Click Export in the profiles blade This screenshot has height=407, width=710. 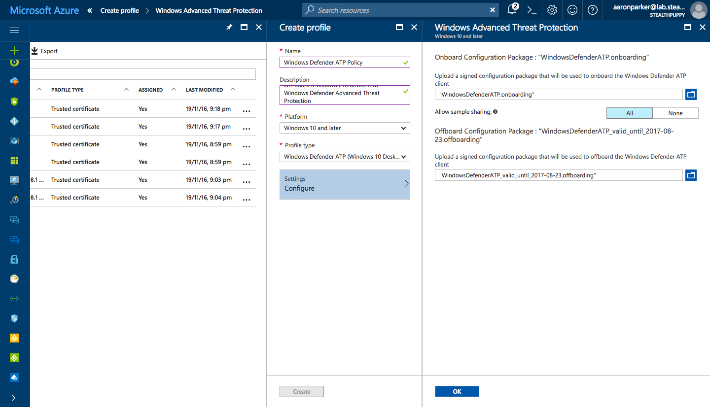coord(44,51)
